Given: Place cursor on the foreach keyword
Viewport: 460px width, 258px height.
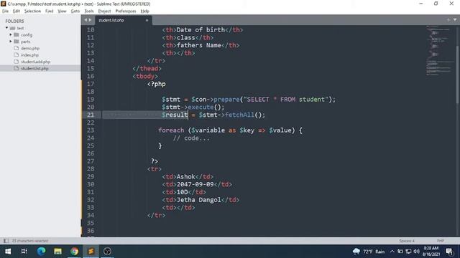Looking at the screenshot, I should (171, 130).
